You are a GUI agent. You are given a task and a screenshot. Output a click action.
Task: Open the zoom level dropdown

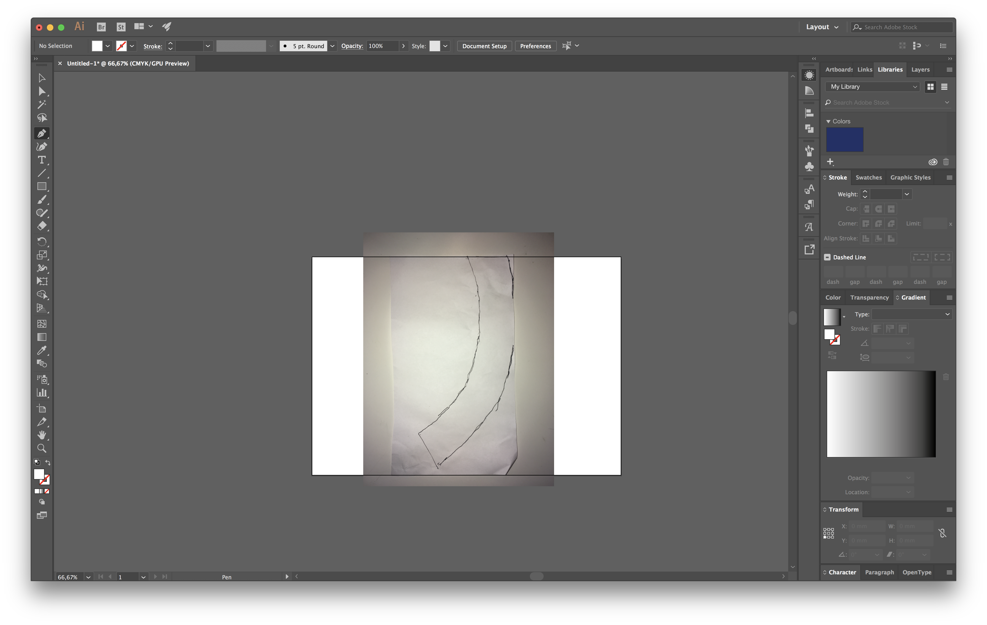click(88, 577)
